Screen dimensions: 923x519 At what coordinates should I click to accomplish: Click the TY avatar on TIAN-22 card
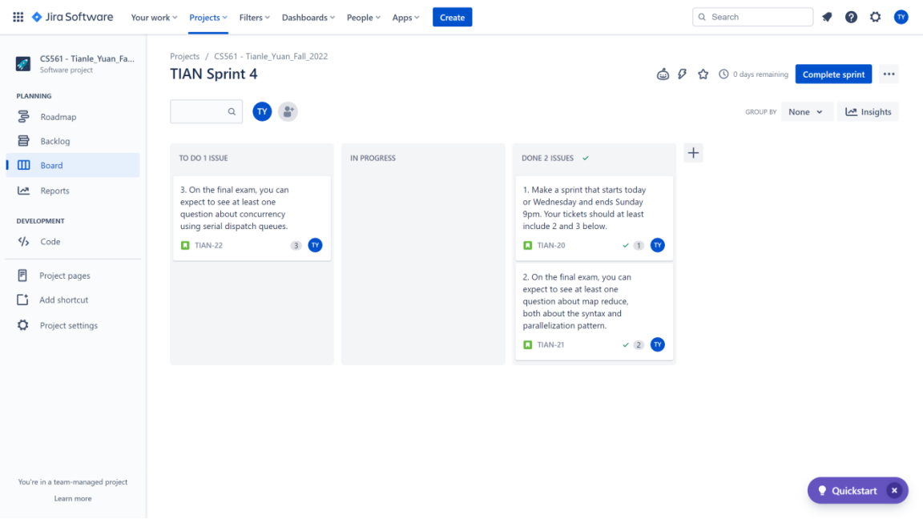tap(315, 245)
